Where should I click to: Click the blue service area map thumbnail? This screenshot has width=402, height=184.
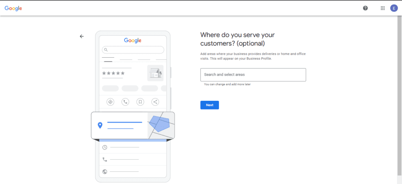click(160, 125)
